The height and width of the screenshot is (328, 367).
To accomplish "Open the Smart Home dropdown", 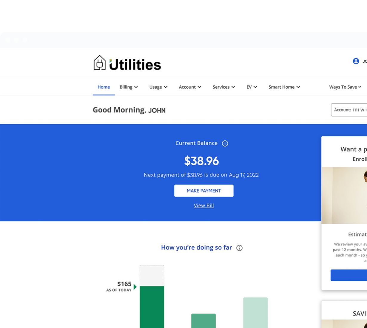I will [x=284, y=87].
